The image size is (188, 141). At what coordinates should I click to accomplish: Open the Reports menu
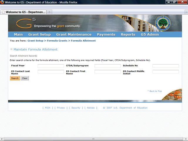[128, 34]
